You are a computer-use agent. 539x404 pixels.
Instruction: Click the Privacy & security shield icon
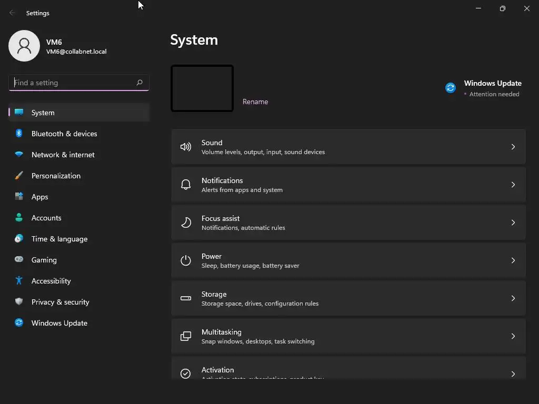point(19,302)
